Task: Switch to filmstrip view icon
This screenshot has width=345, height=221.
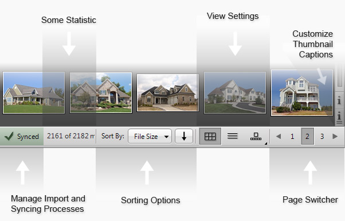Action: click(x=256, y=137)
